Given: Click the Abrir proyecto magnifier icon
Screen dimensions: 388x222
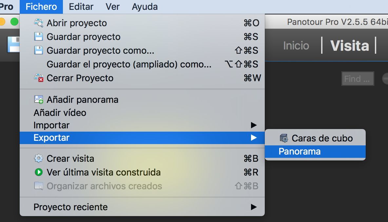Looking at the screenshot, I should coord(39,23).
